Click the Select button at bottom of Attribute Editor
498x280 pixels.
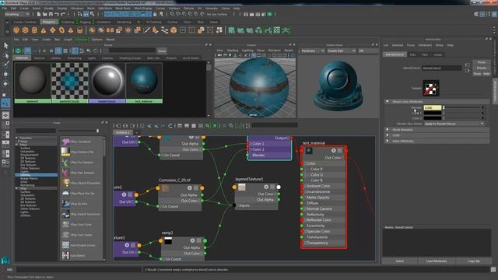pos(399,261)
